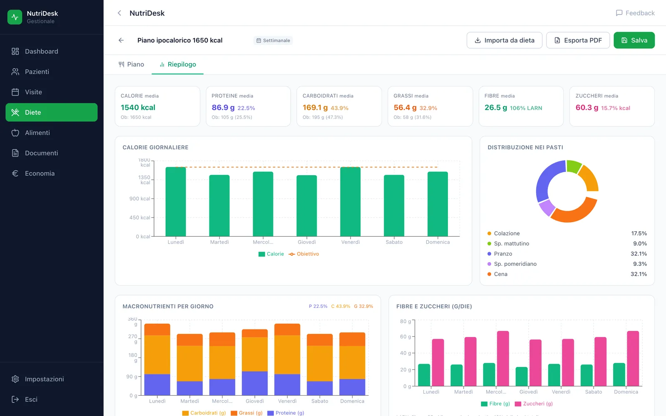Viewport: 666px width, 416px height.
Task: Click the PDF file icon on Esporta PDF
Action: tap(557, 40)
